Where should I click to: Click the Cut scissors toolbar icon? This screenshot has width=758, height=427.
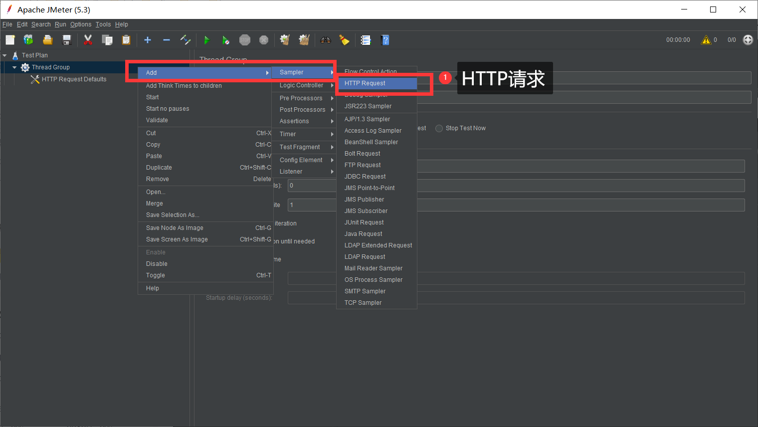click(x=88, y=40)
